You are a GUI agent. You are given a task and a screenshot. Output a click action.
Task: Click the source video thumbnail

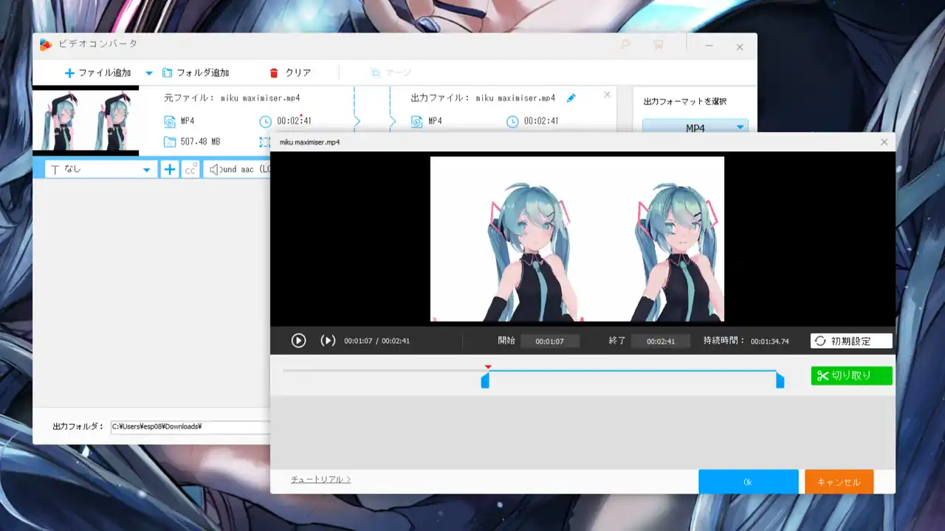click(86, 121)
